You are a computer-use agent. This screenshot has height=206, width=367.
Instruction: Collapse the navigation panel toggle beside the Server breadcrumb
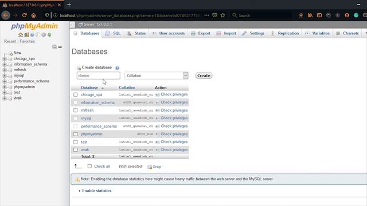tap(72, 25)
